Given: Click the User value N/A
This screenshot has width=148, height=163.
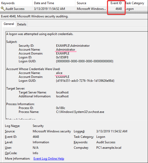Looking at the screenshot, I should click(x=36, y=148).
